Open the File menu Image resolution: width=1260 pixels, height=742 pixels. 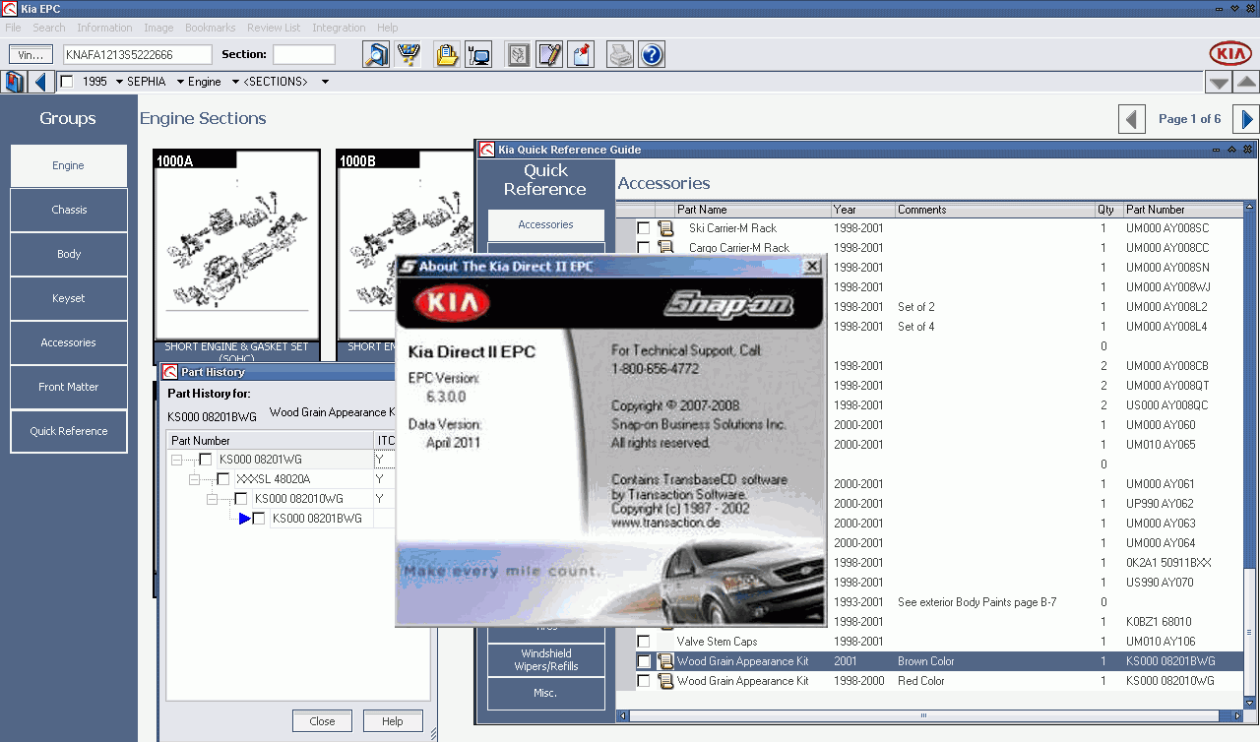coord(13,28)
